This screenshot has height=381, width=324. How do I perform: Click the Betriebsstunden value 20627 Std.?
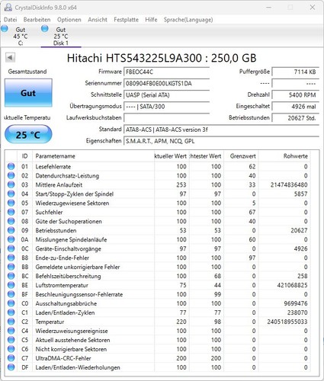[x=295, y=118]
